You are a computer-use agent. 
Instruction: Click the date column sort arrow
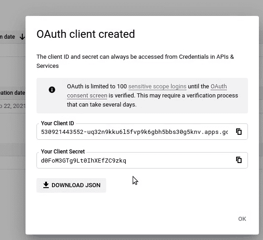pos(22,37)
